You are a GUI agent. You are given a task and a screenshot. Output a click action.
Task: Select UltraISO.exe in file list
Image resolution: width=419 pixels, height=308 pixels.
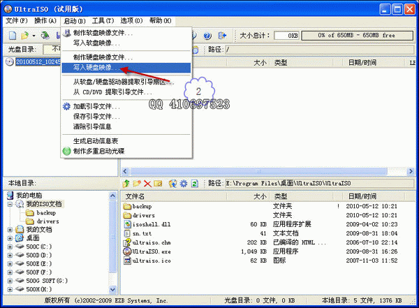tap(152, 252)
